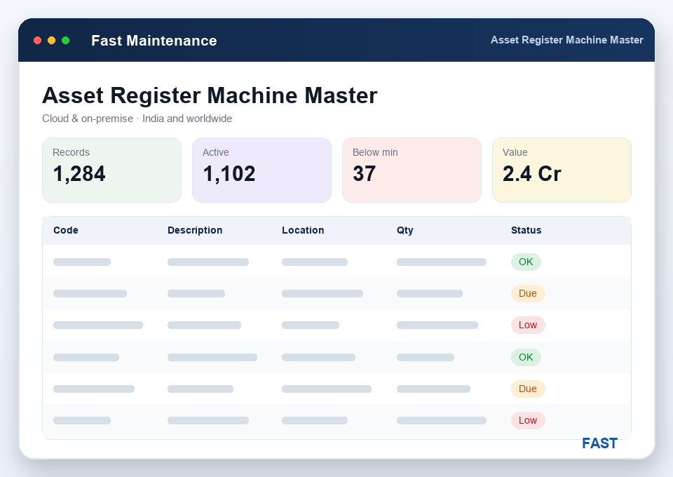
Task: Click the FAST logo at bottom right
Action: [599, 443]
